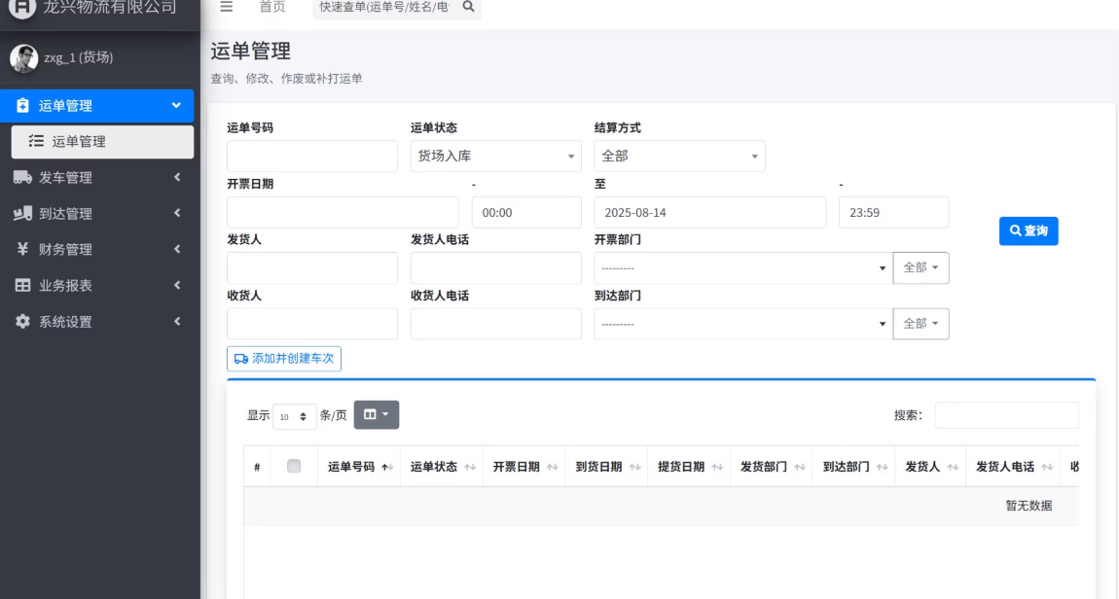Click the truck icon beside 发车管理
The height and width of the screenshot is (599, 1119).
(x=22, y=178)
